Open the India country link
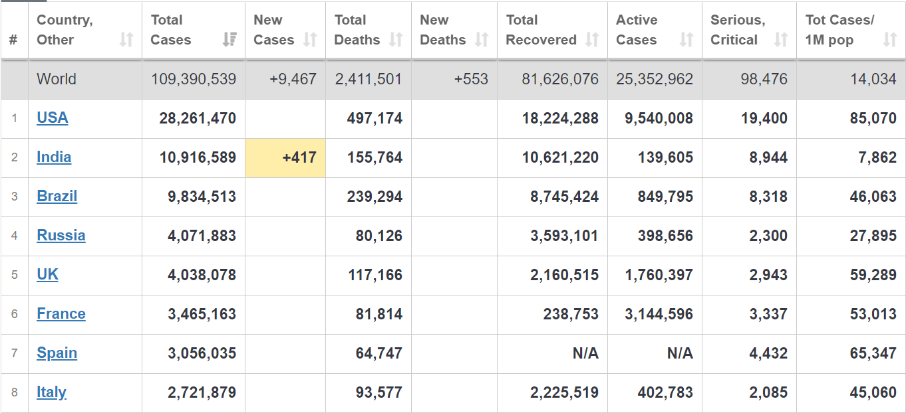Screen dimensions: 906x413 pyautogui.click(x=54, y=157)
